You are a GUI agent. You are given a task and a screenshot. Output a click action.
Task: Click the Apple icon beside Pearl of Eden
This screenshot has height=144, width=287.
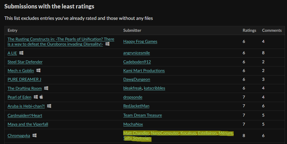tap(41, 97)
